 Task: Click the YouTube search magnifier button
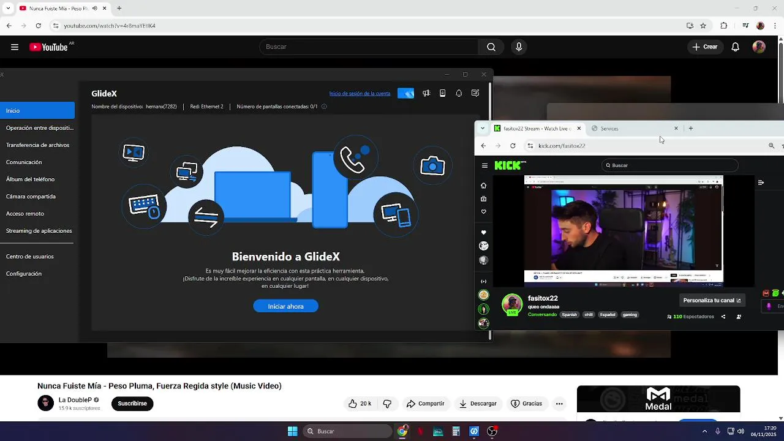tap(491, 47)
